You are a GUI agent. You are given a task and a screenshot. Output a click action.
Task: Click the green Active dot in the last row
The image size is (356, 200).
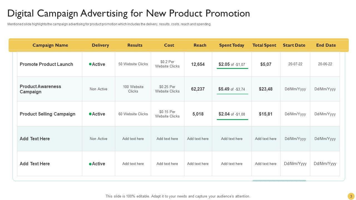point(90,164)
